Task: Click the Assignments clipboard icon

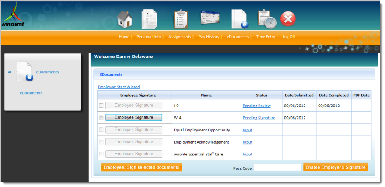Action: [x=181, y=19]
